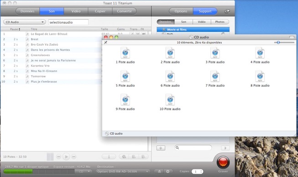Open the 1 Piste audio AIFF file icon

click(x=125, y=53)
